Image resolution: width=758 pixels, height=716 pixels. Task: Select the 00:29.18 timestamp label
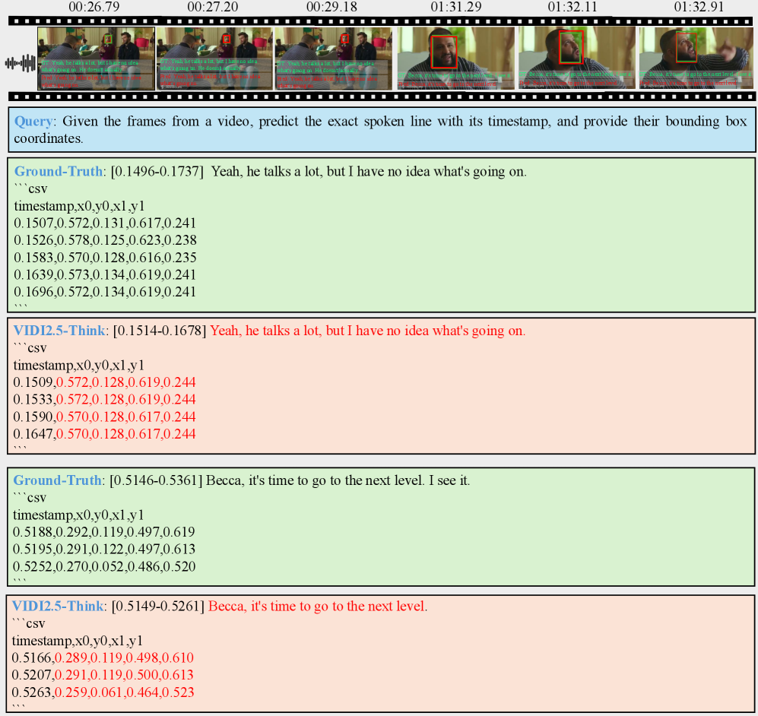pos(331,7)
